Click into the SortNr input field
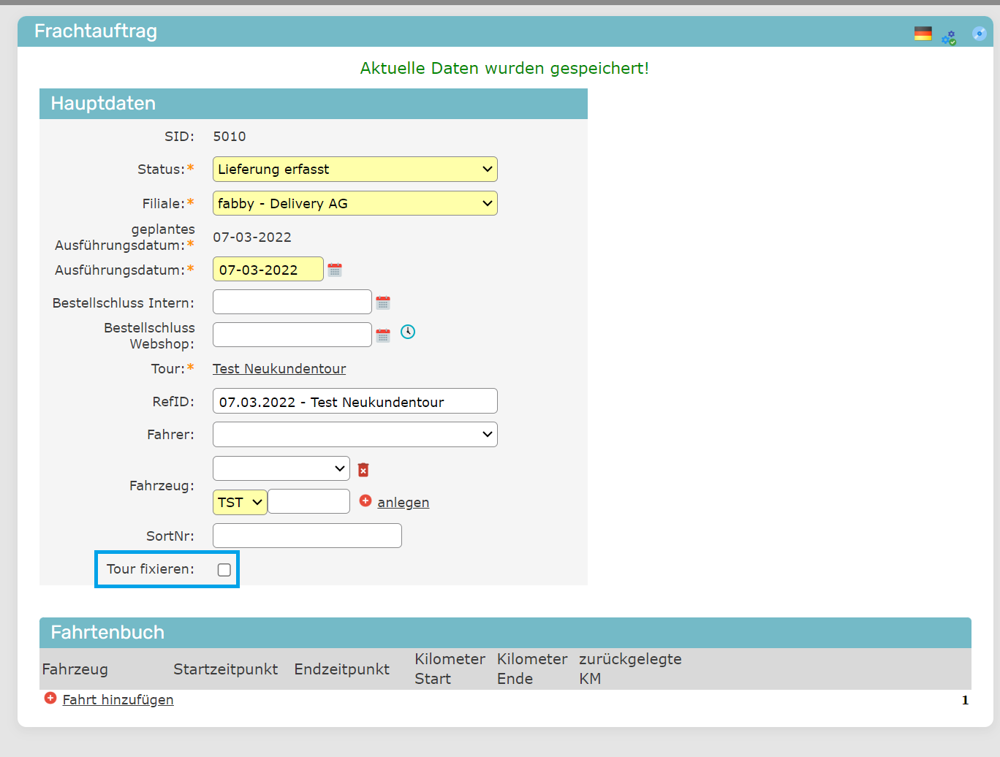Screen dimensions: 1000x757 click(x=307, y=536)
